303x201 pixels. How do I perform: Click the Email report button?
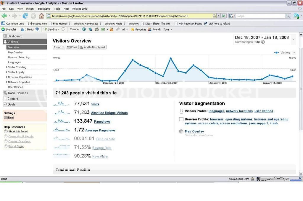click(72, 47)
